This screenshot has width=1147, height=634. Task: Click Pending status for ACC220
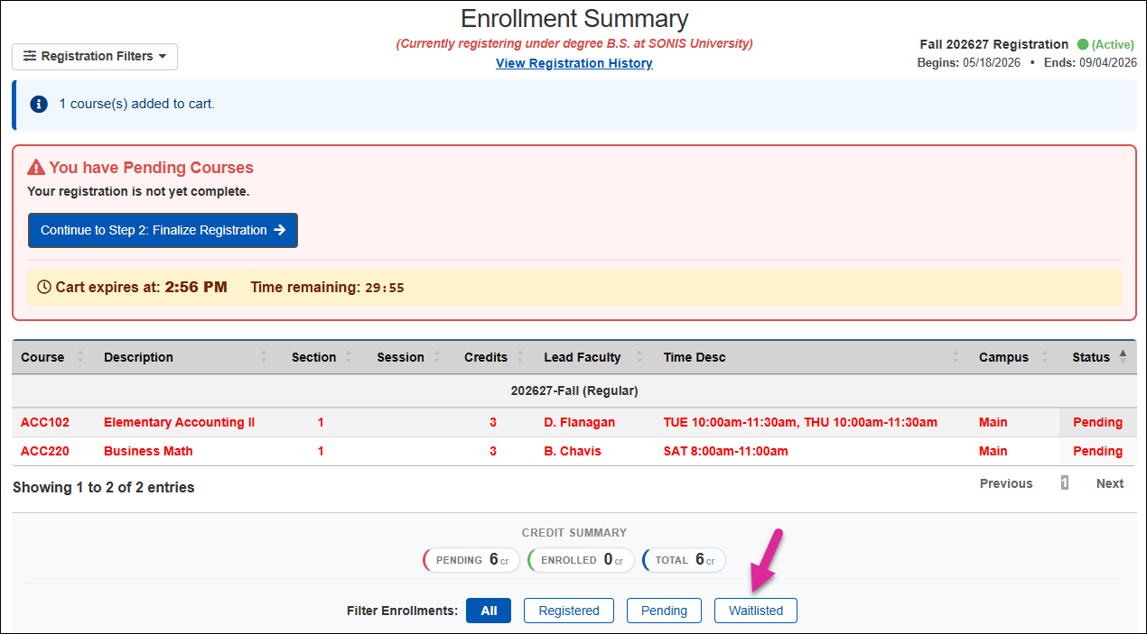1098,451
